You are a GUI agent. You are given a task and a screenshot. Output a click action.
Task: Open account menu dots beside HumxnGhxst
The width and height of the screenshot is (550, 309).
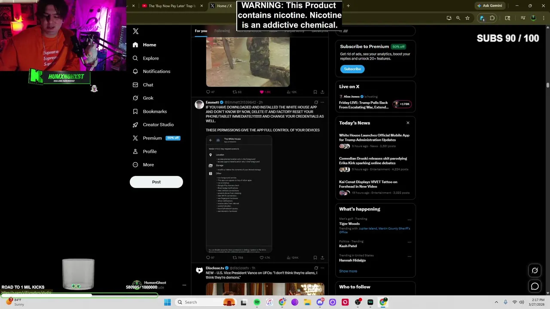point(184,285)
